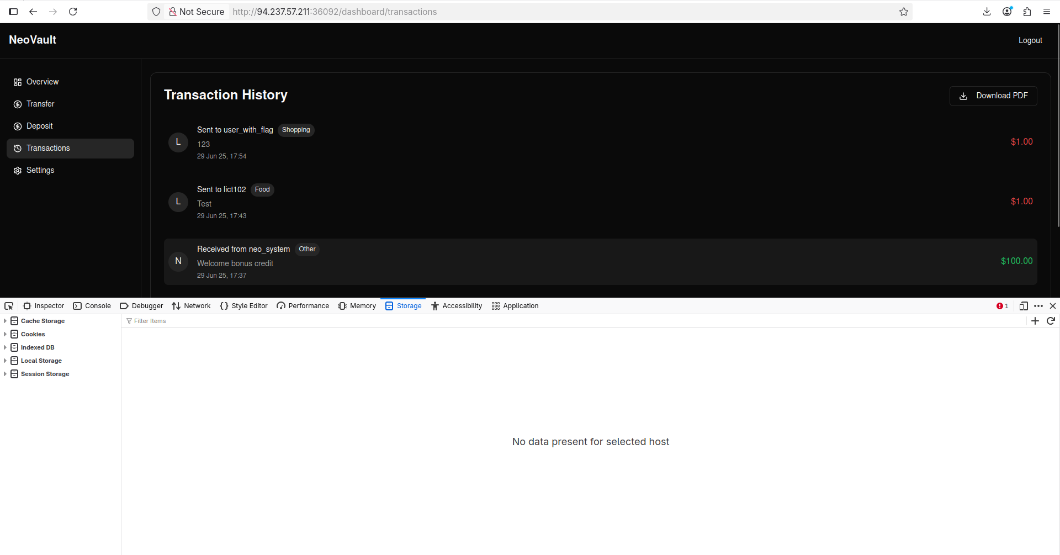Select Local Storage in the storage tree
This screenshot has height=555, width=1060.
point(41,361)
